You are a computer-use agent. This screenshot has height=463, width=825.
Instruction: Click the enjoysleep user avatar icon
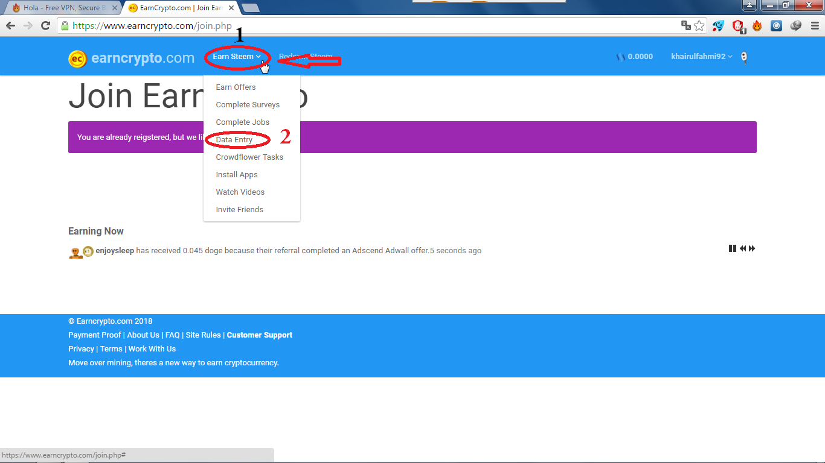coord(75,253)
